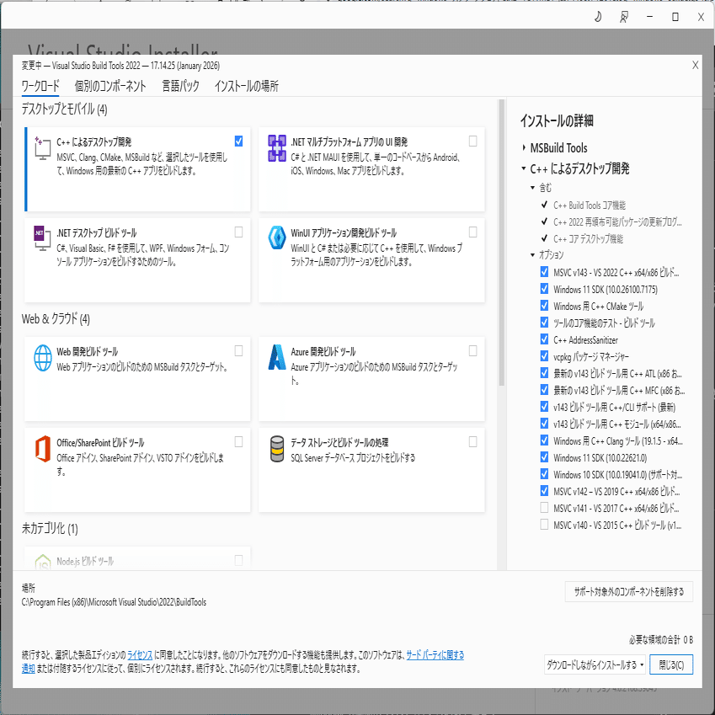Uncheck vcpkg パッケージ マネージャー option
The height and width of the screenshot is (715, 715).
pos(544,356)
